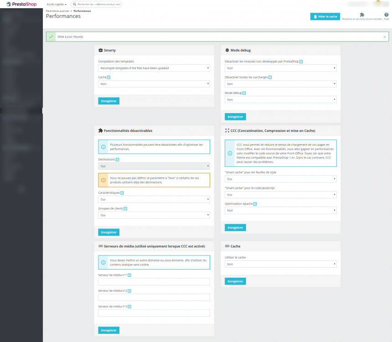Open the Mode debug dropdown
Viewport: 392px width, 342px height.
click(280, 99)
